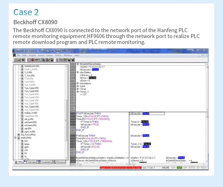Click the Save toolbar icon
The width and height of the screenshot is (223, 187).
coord(22,60)
